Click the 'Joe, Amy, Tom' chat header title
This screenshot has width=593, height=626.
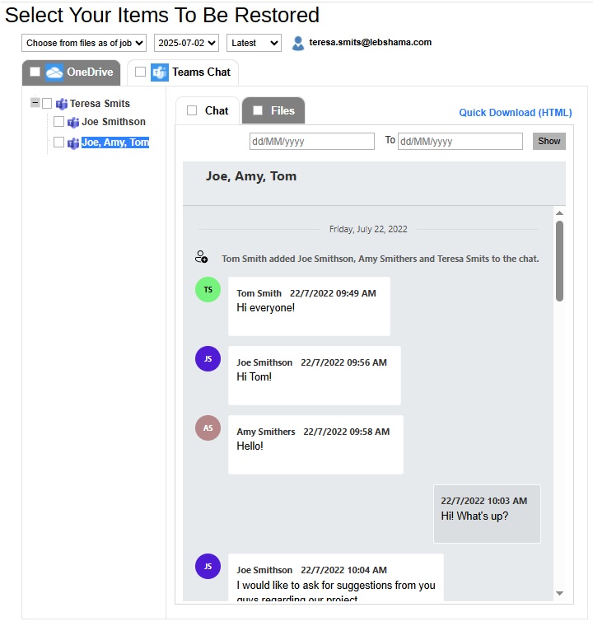251,176
